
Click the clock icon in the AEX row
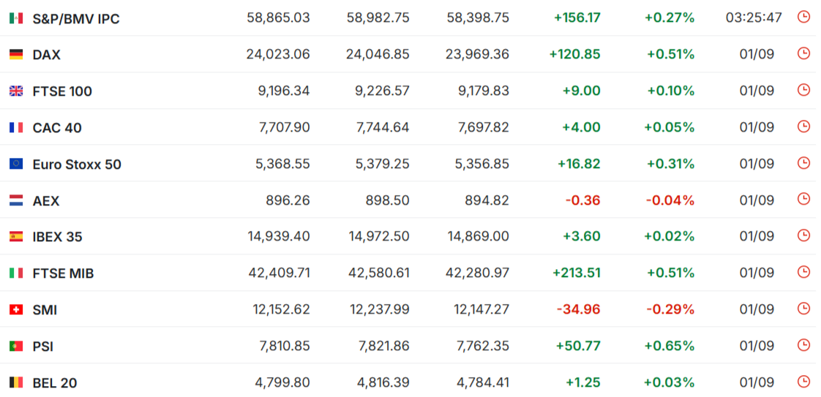click(803, 200)
